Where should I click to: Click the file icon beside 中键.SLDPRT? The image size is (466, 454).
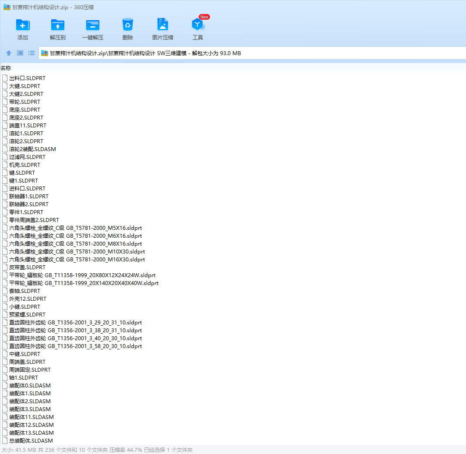[5, 354]
